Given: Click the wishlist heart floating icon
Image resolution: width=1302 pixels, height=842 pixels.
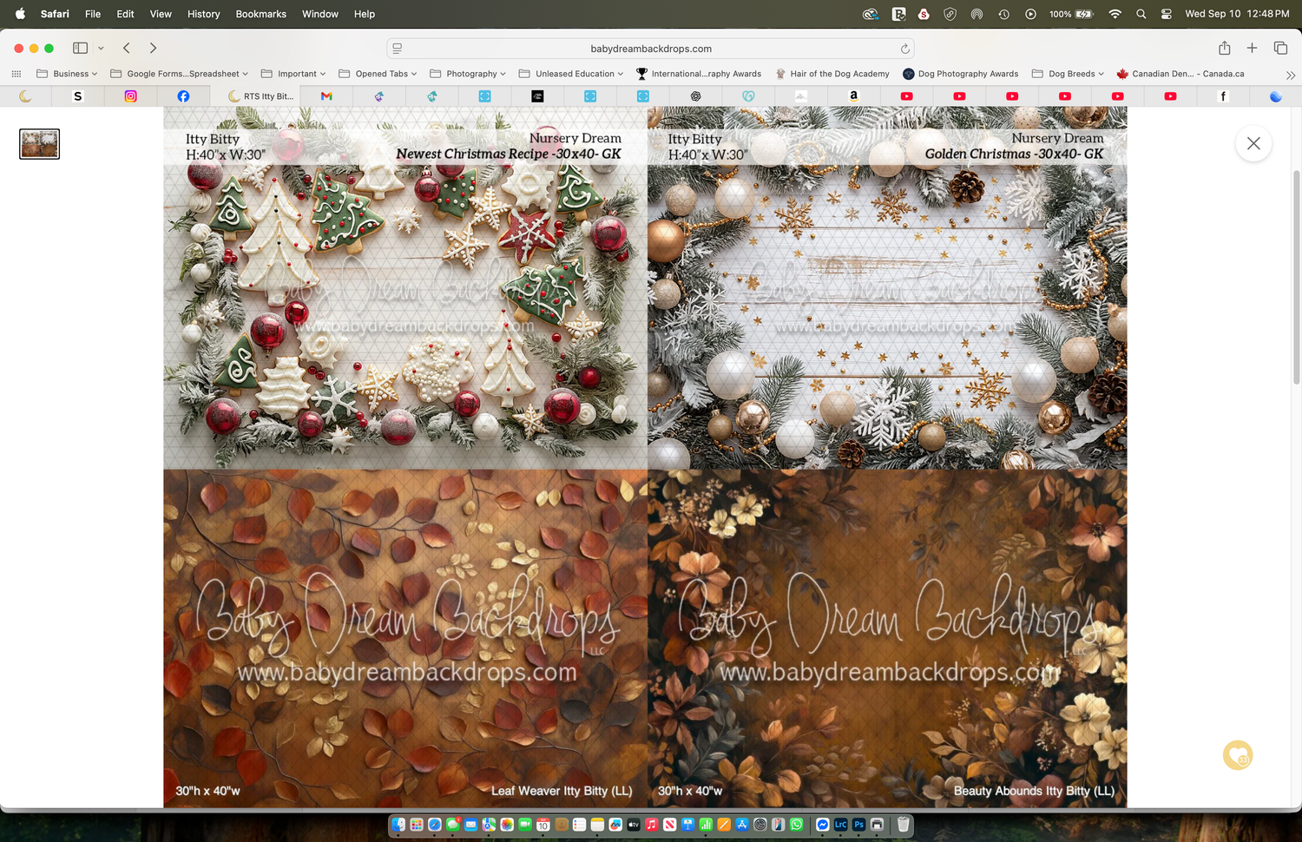Looking at the screenshot, I should tap(1238, 755).
